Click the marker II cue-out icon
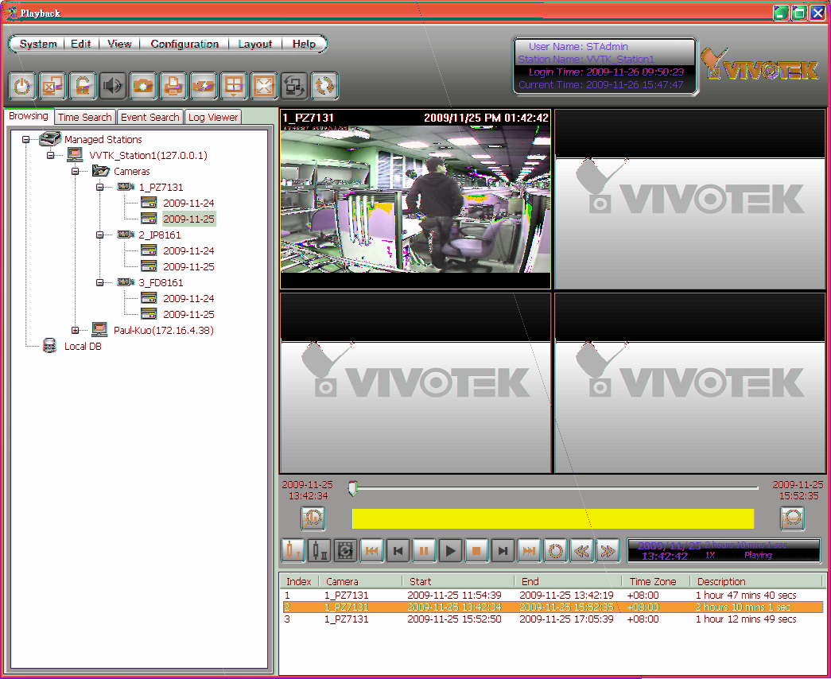This screenshot has height=679, width=831. [x=319, y=551]
